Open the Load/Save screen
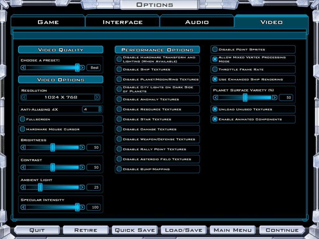The image size is (319, 239). click(184, 230)
